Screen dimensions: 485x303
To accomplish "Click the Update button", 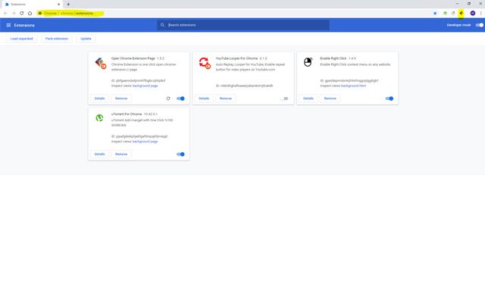I will (86, 39).
